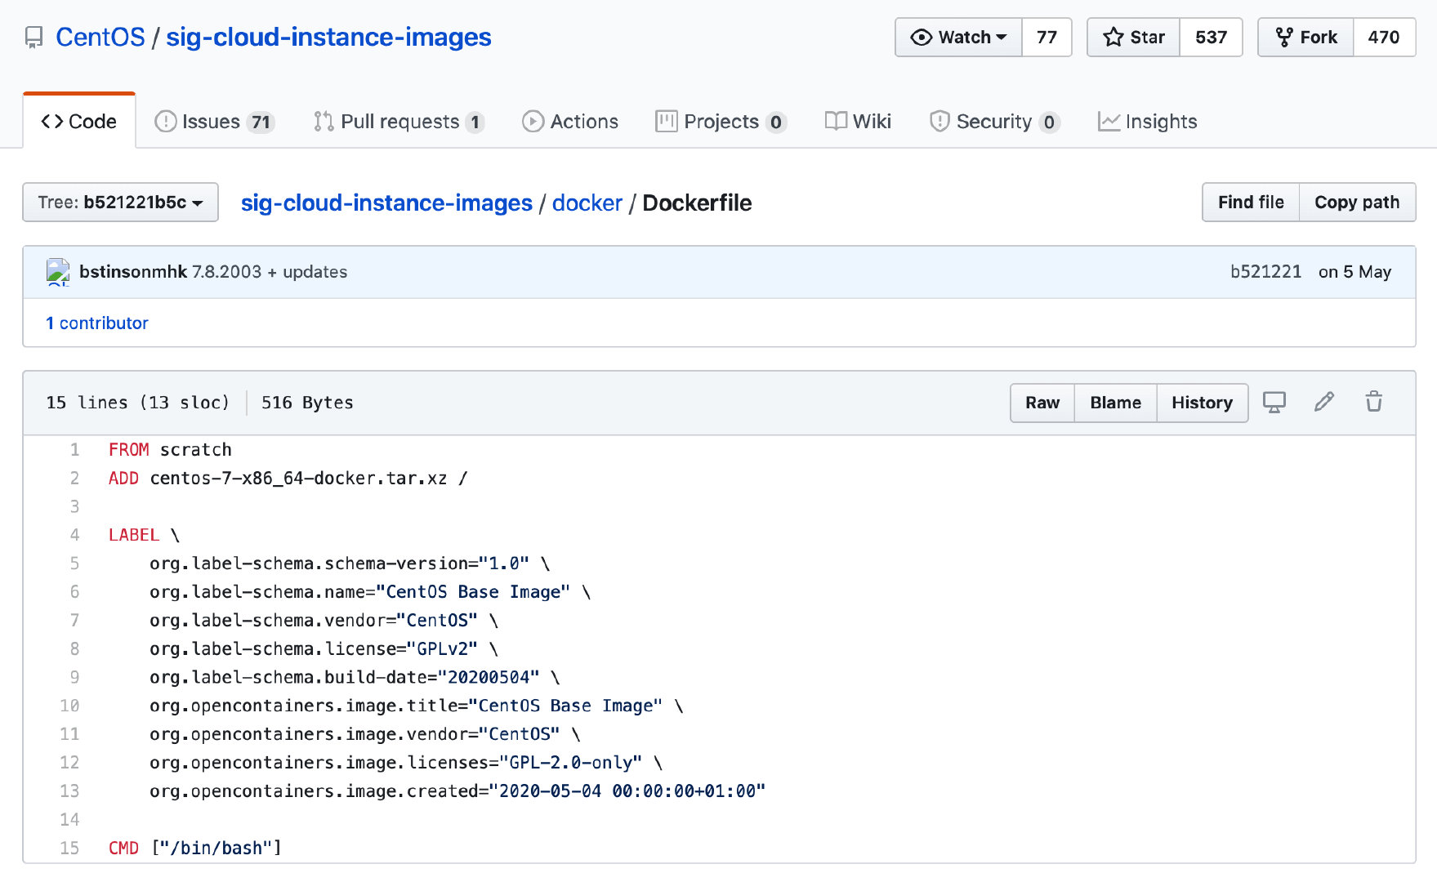Go to sig-cloud-instance-images in breadcrumb path
This screenshot has width=1437, height=882.
pyautogui.click(x=386, y=203)
